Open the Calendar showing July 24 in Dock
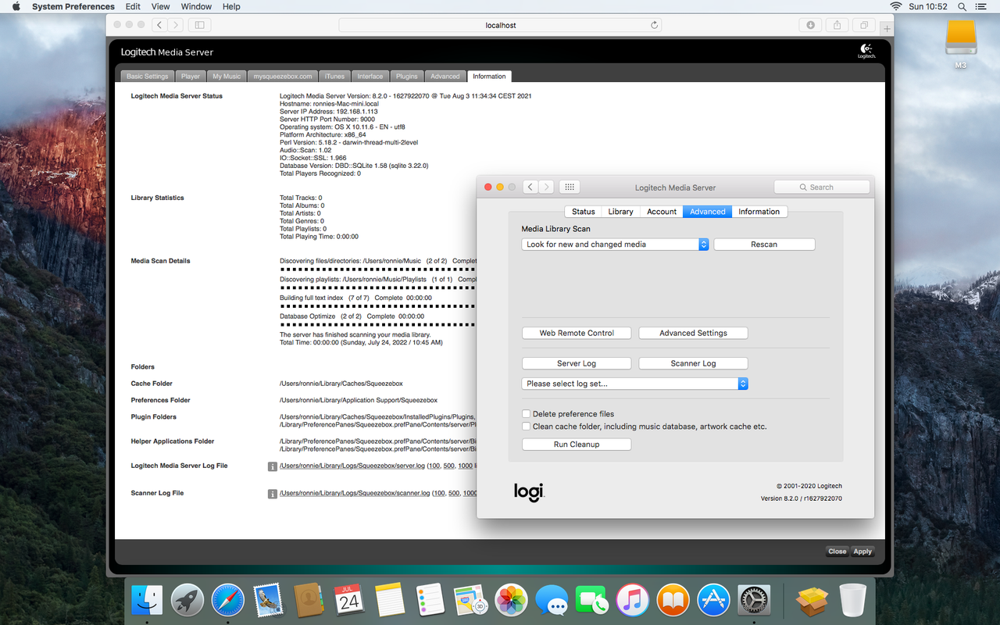This screenshot has height=625, width=1000. point(349,600)
